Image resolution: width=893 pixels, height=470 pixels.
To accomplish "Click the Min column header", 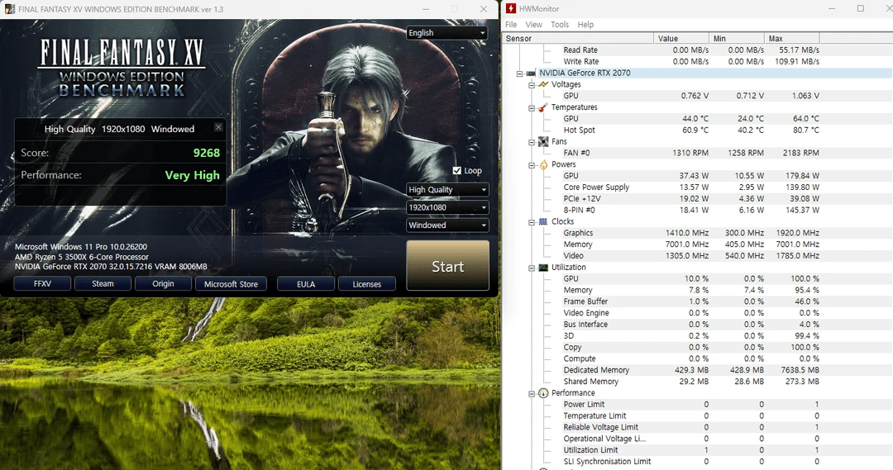I will 737,38.
